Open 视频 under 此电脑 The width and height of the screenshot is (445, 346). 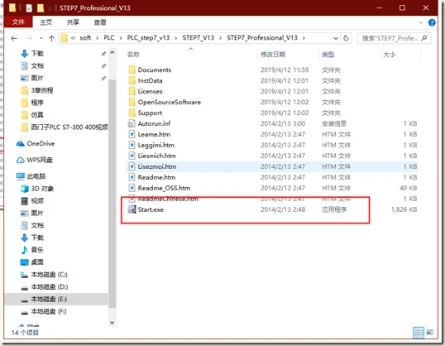37,201
